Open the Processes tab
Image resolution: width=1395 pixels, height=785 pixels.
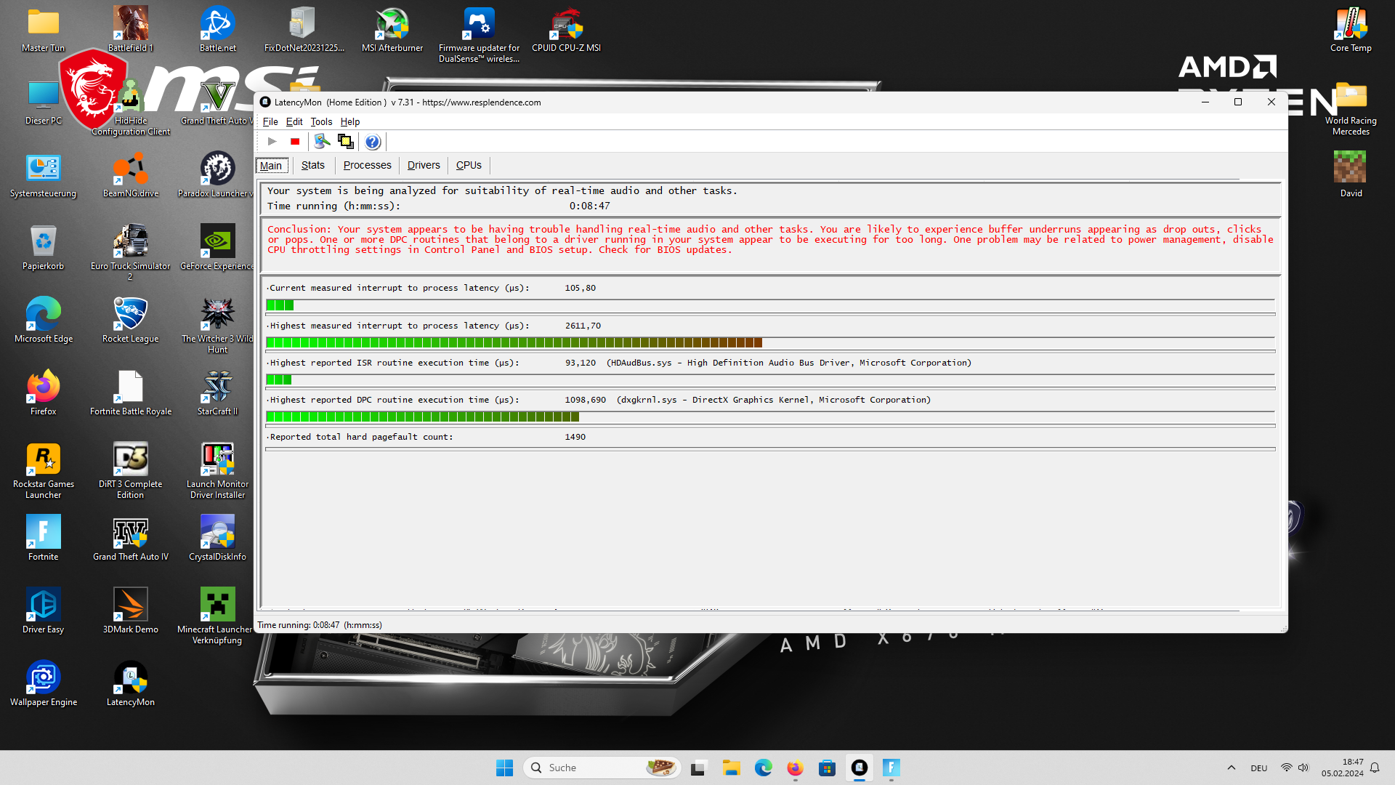pyautogui.click(x=367, y=166)
